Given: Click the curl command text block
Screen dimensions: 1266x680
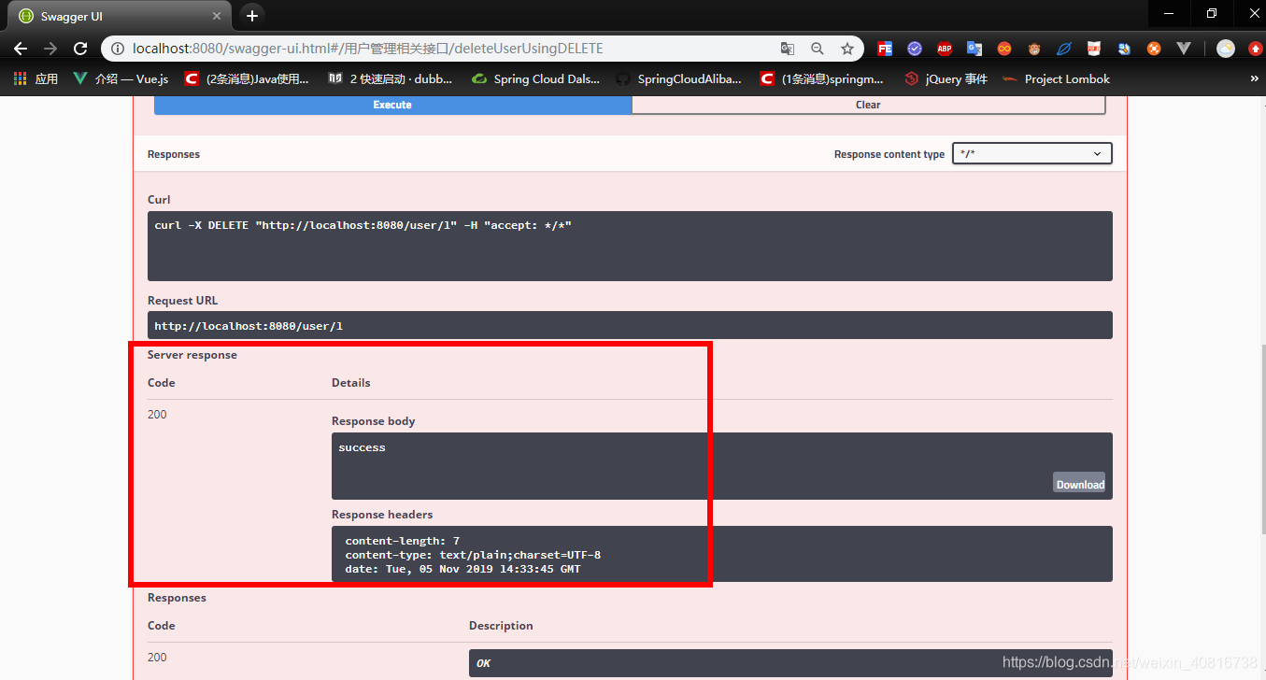Looking at the screenshot, I should (x=630, y=246).
